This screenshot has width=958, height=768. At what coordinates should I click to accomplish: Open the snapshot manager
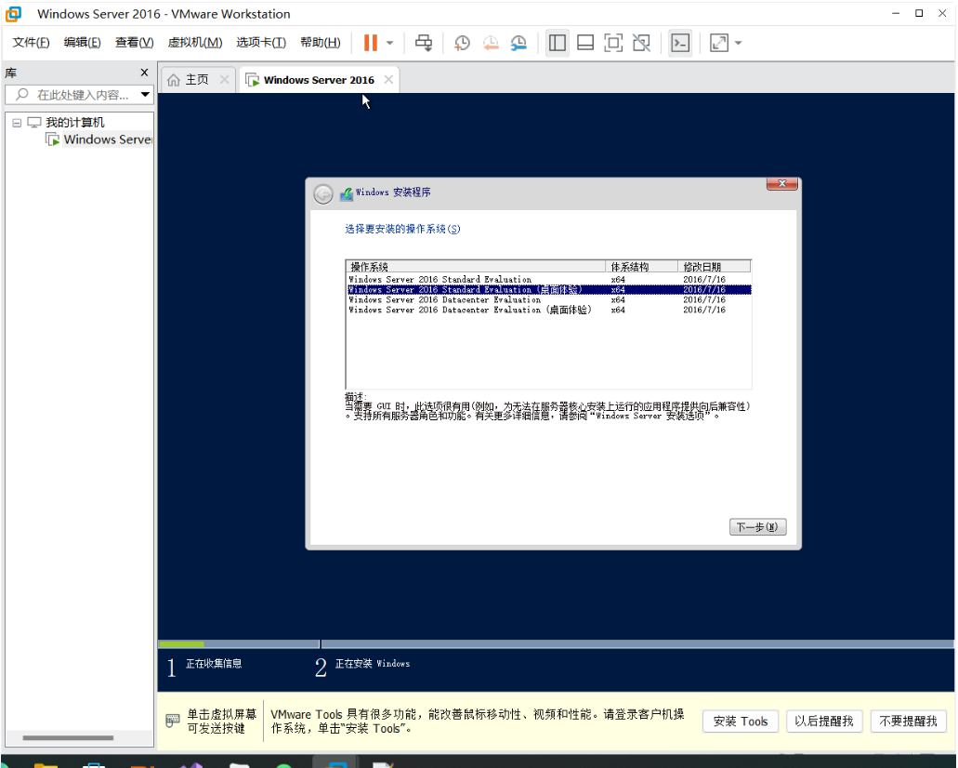pyautogui.click(x=518, y=43)
